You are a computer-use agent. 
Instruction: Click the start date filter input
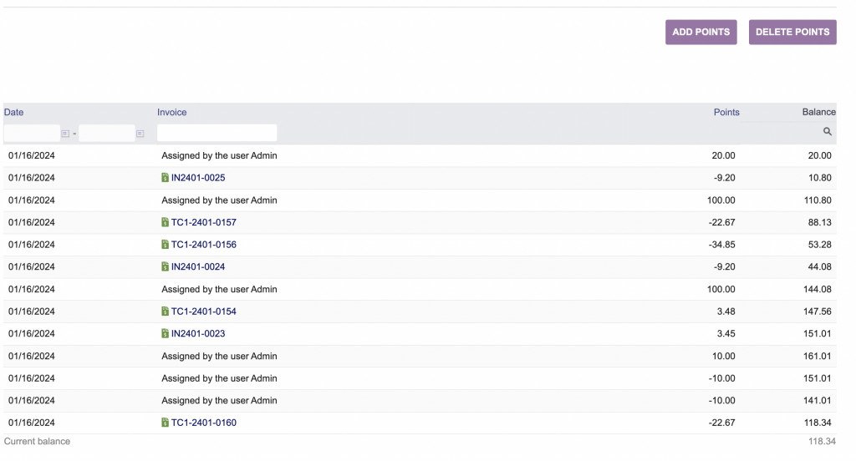32,134
